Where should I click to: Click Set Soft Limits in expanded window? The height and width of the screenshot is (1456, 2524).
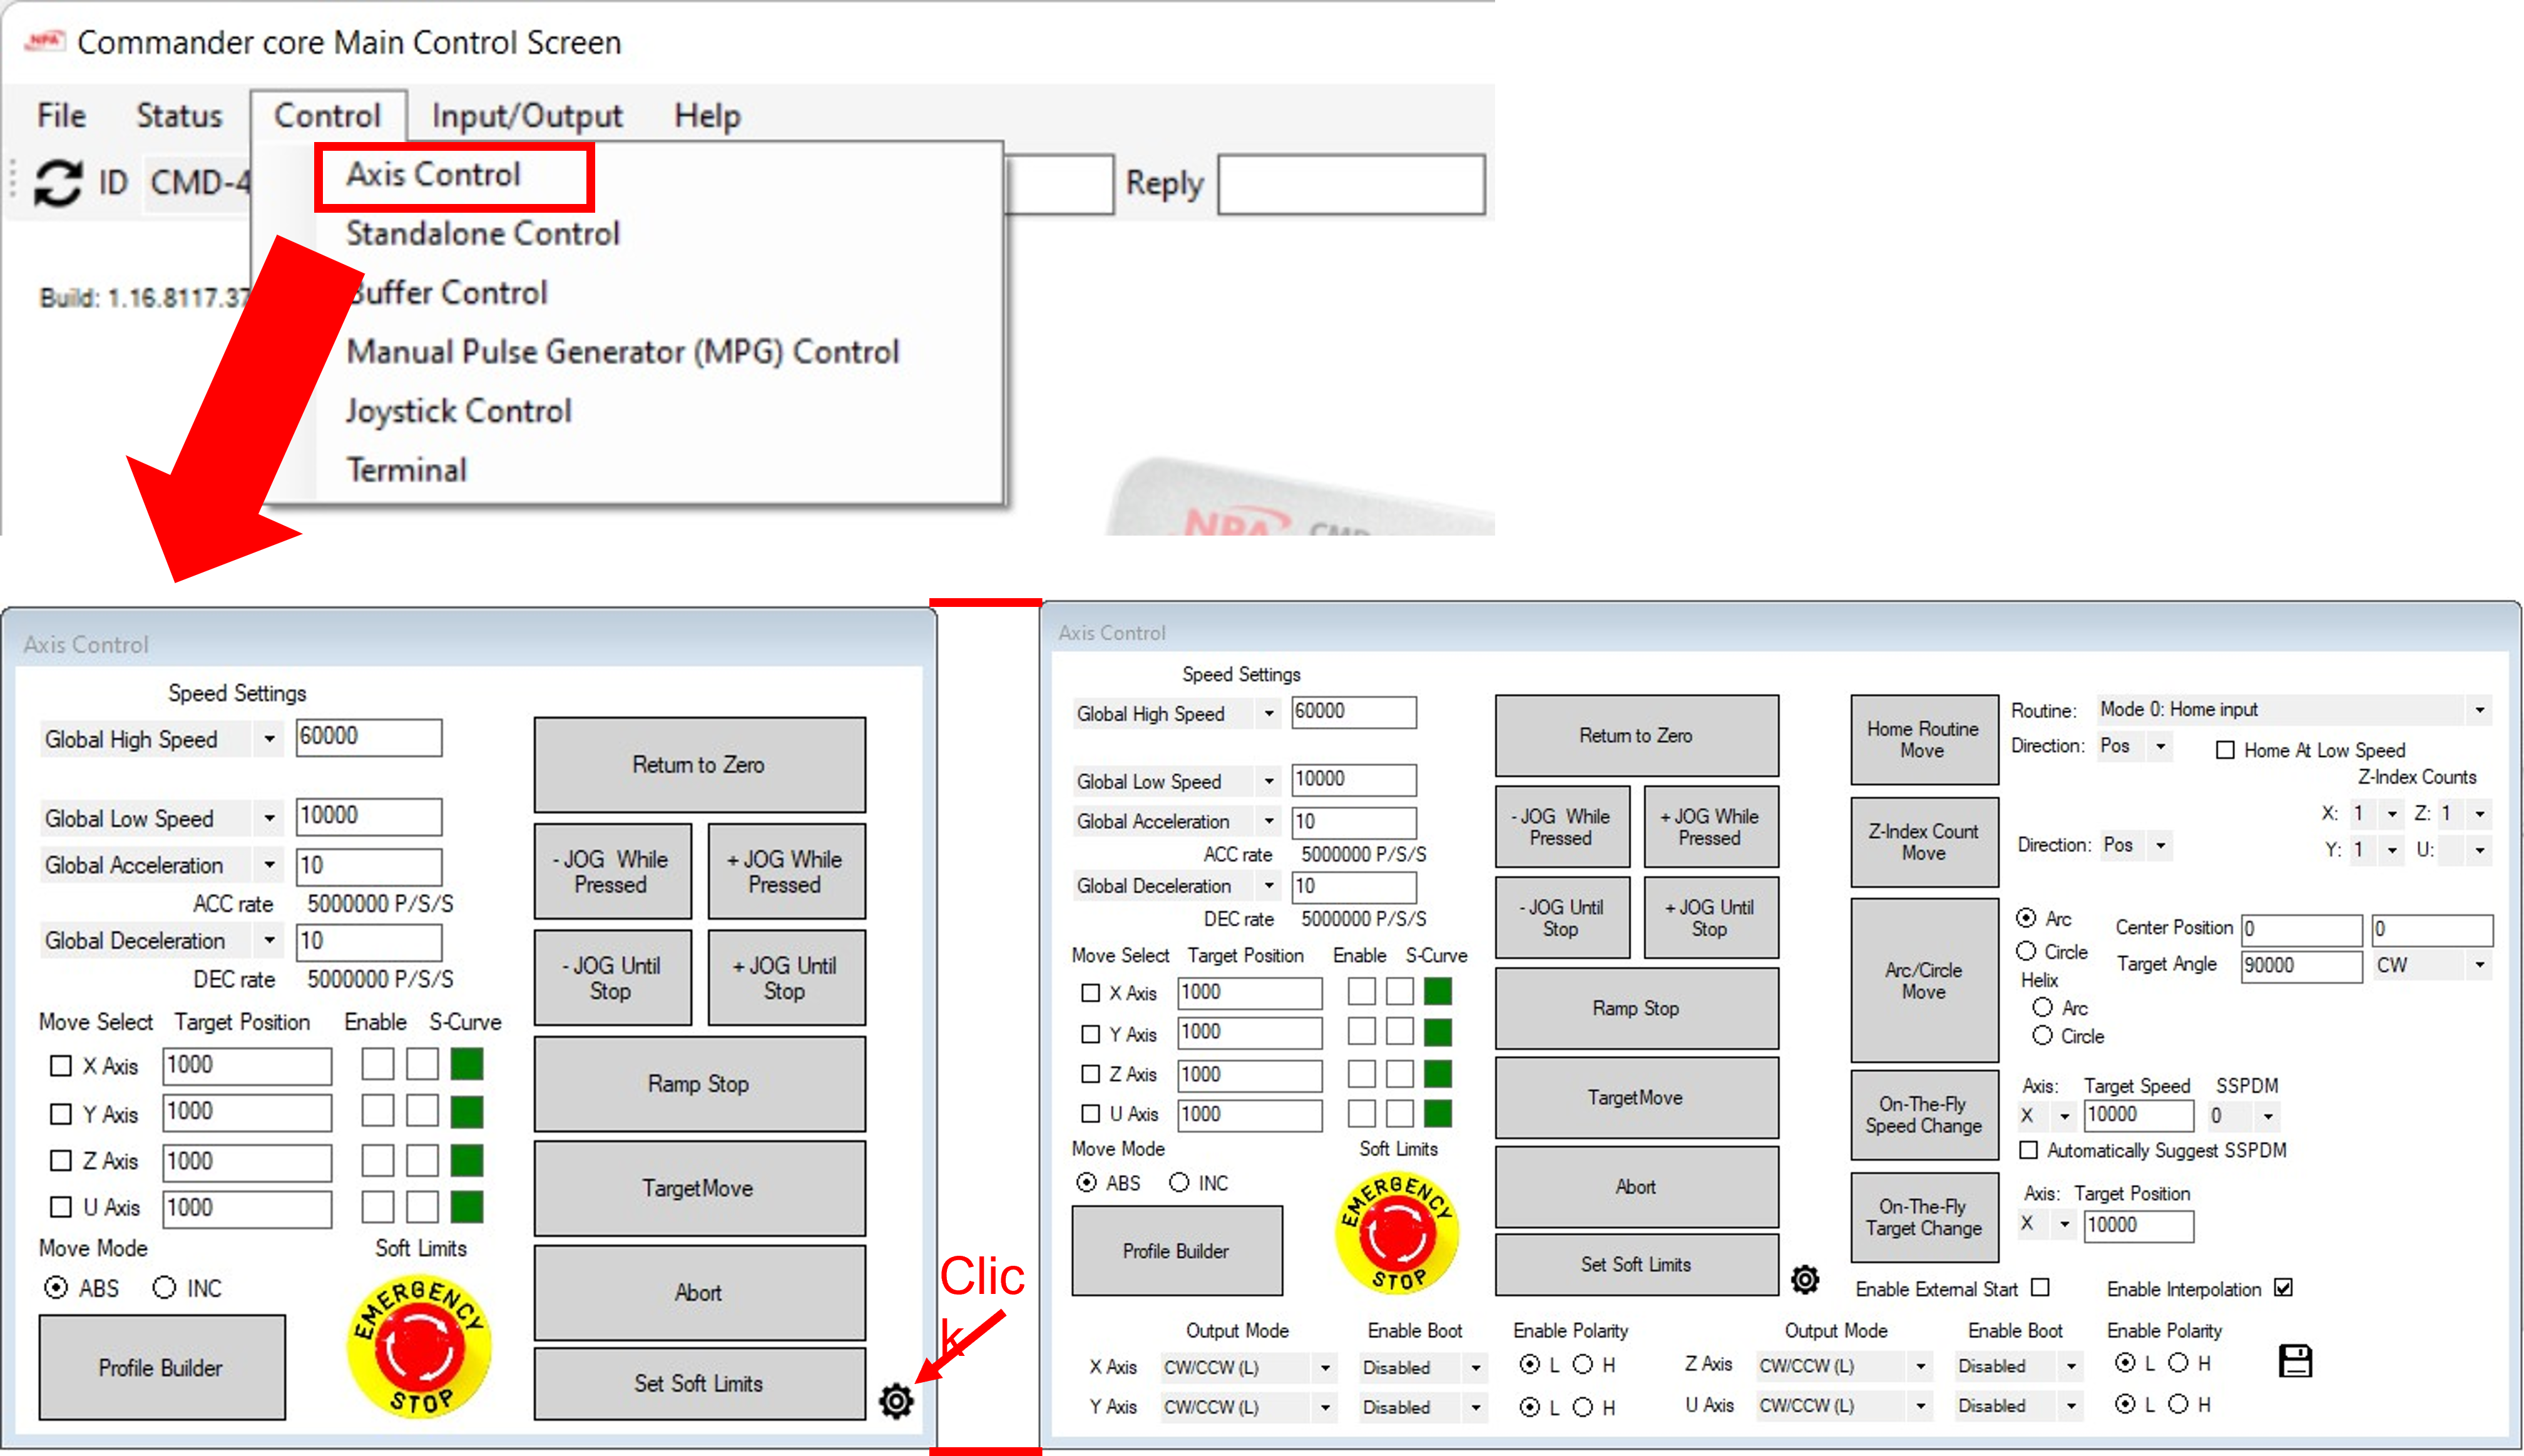[x=1636, y=1265]
